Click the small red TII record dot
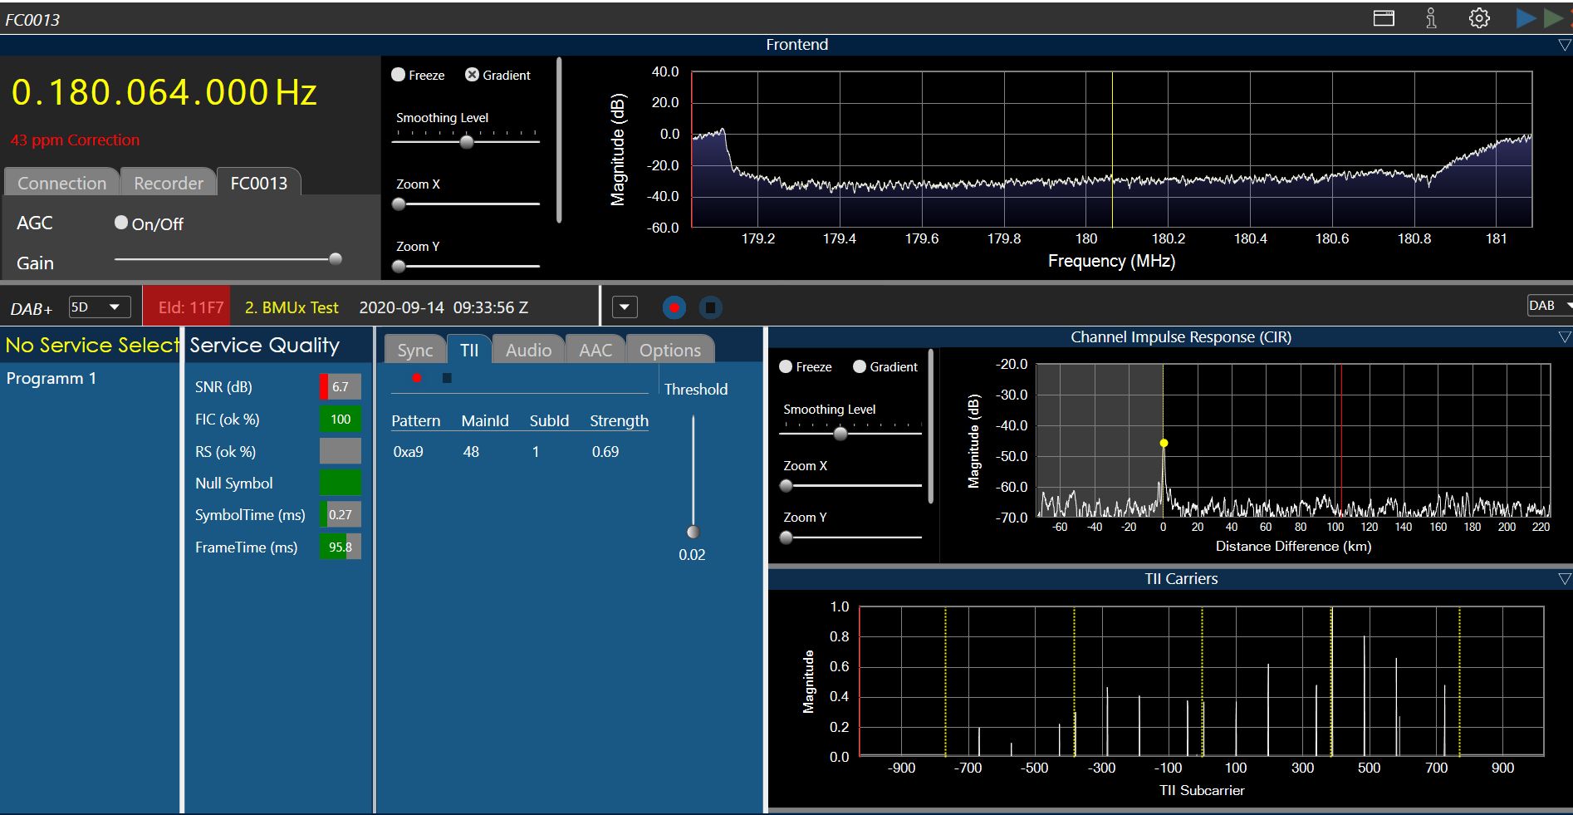 tap(417, 379)
